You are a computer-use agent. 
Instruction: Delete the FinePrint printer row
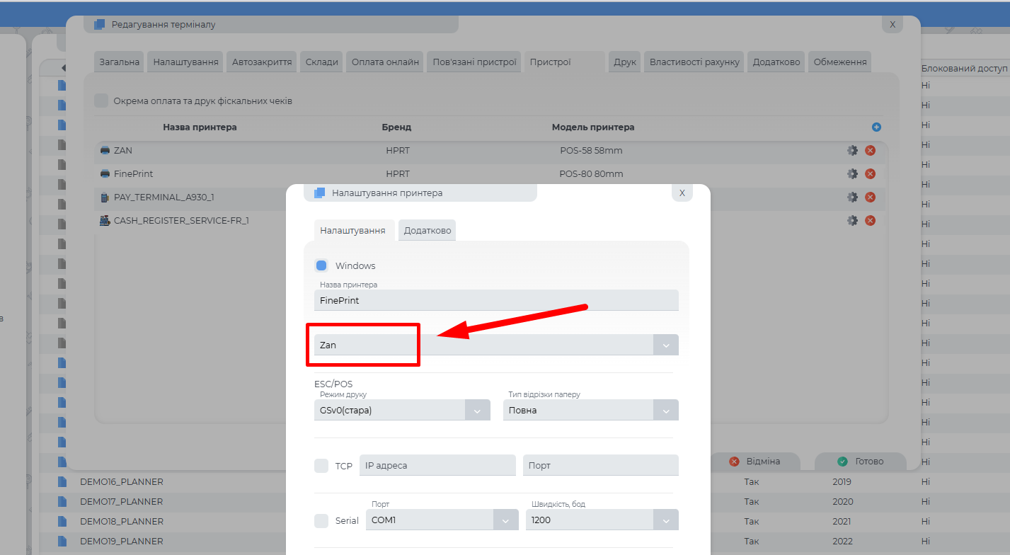click(x=871, y=174)
